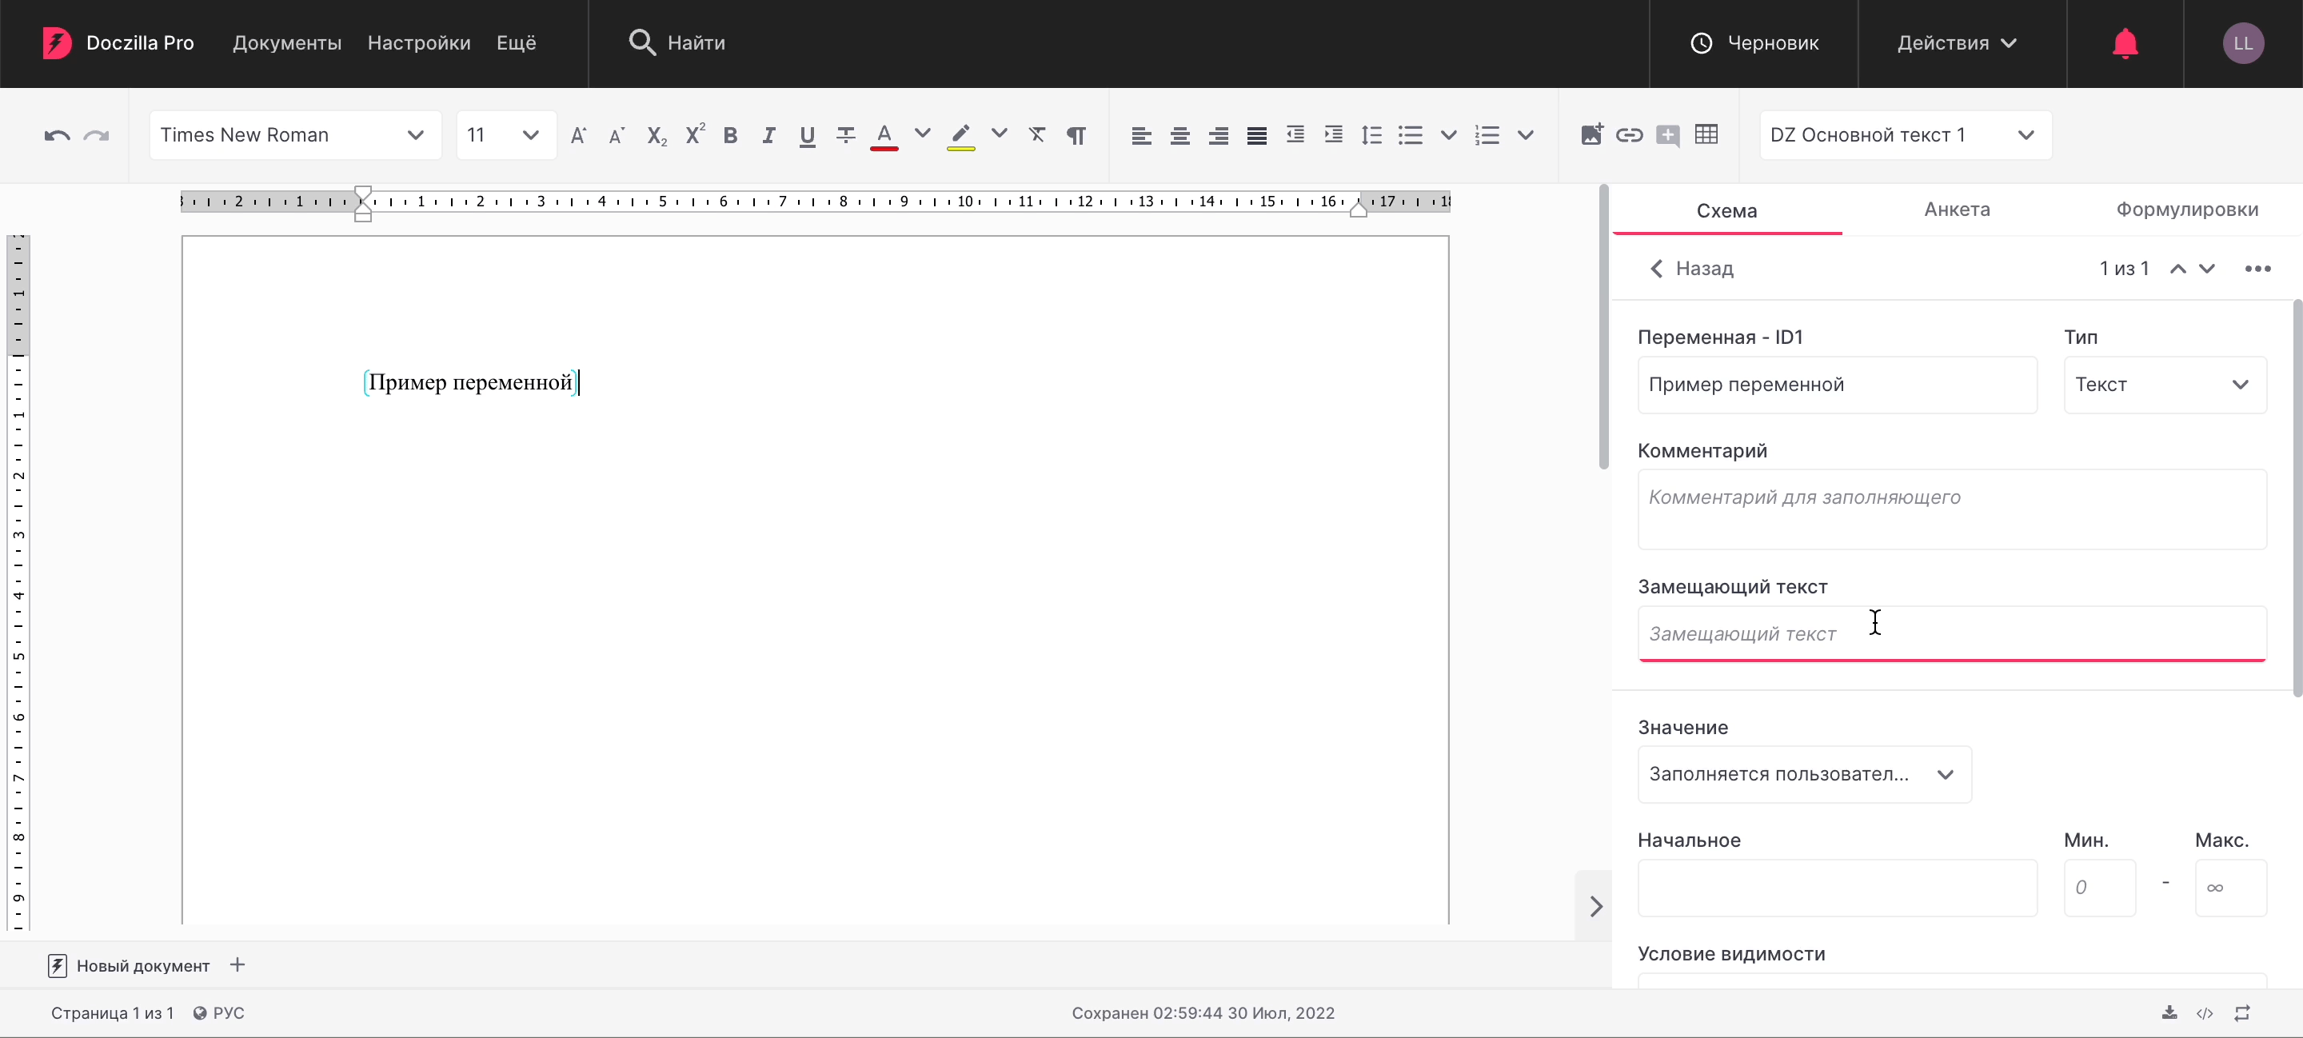2303x1038 pixels.
Task: Go to next variable with down chevron
Action: [2207, 269]
